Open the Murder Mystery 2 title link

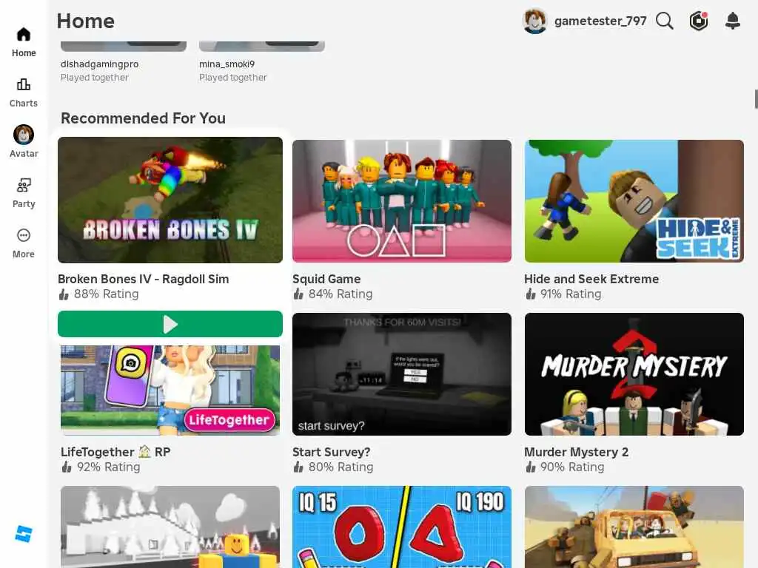point(576,452)
